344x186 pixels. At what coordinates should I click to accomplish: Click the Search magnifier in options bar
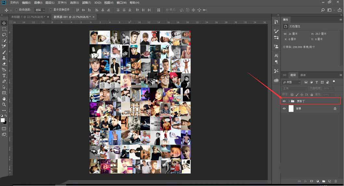click(323, 10)
